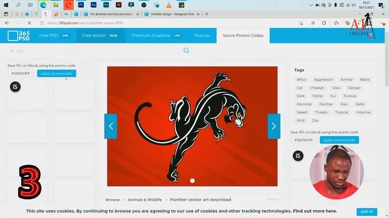Close the 'Untitled design - Instagram Post' tab

click(x=198, y=15)
